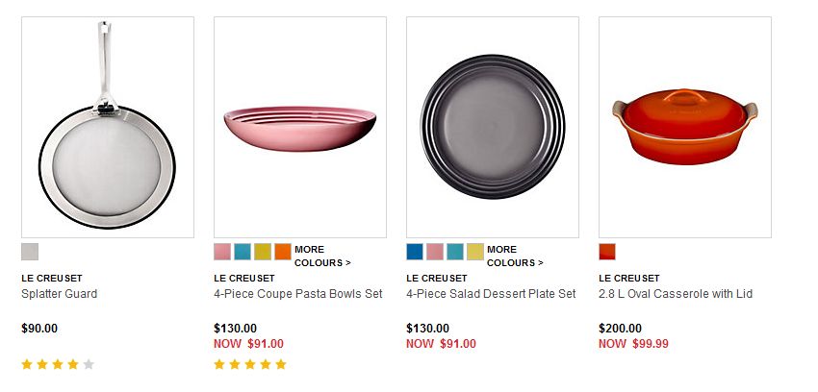Viewport: 818px width, 392px height.
Task: Select the pink swatch for Dessert Plate Set
Action: pos(435,252)
